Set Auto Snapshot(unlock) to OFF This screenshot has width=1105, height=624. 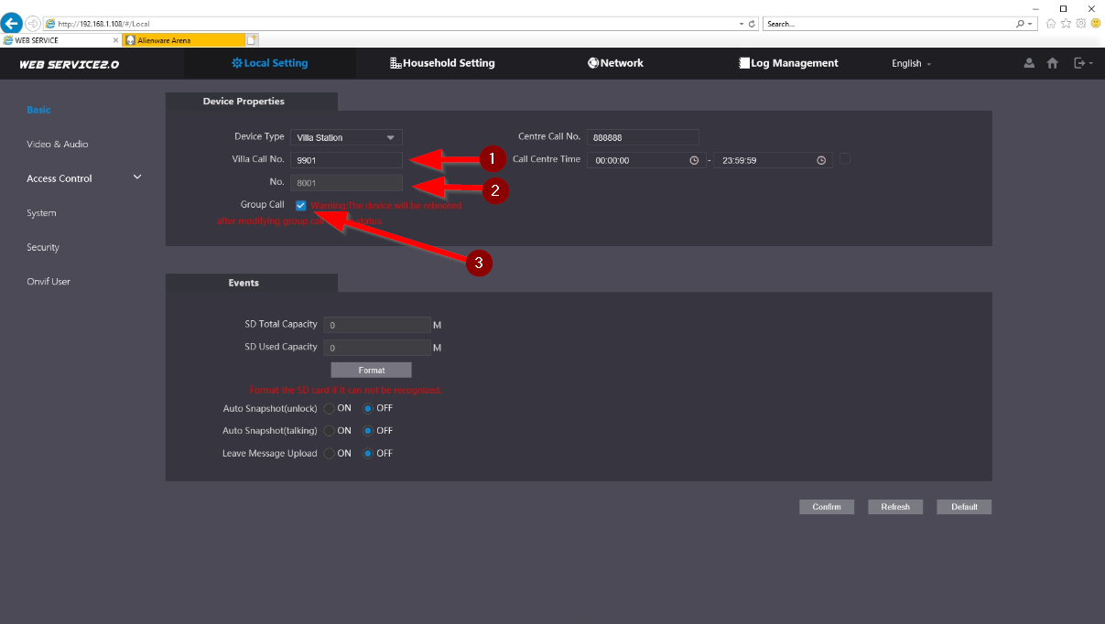click(x=368, y=408)
